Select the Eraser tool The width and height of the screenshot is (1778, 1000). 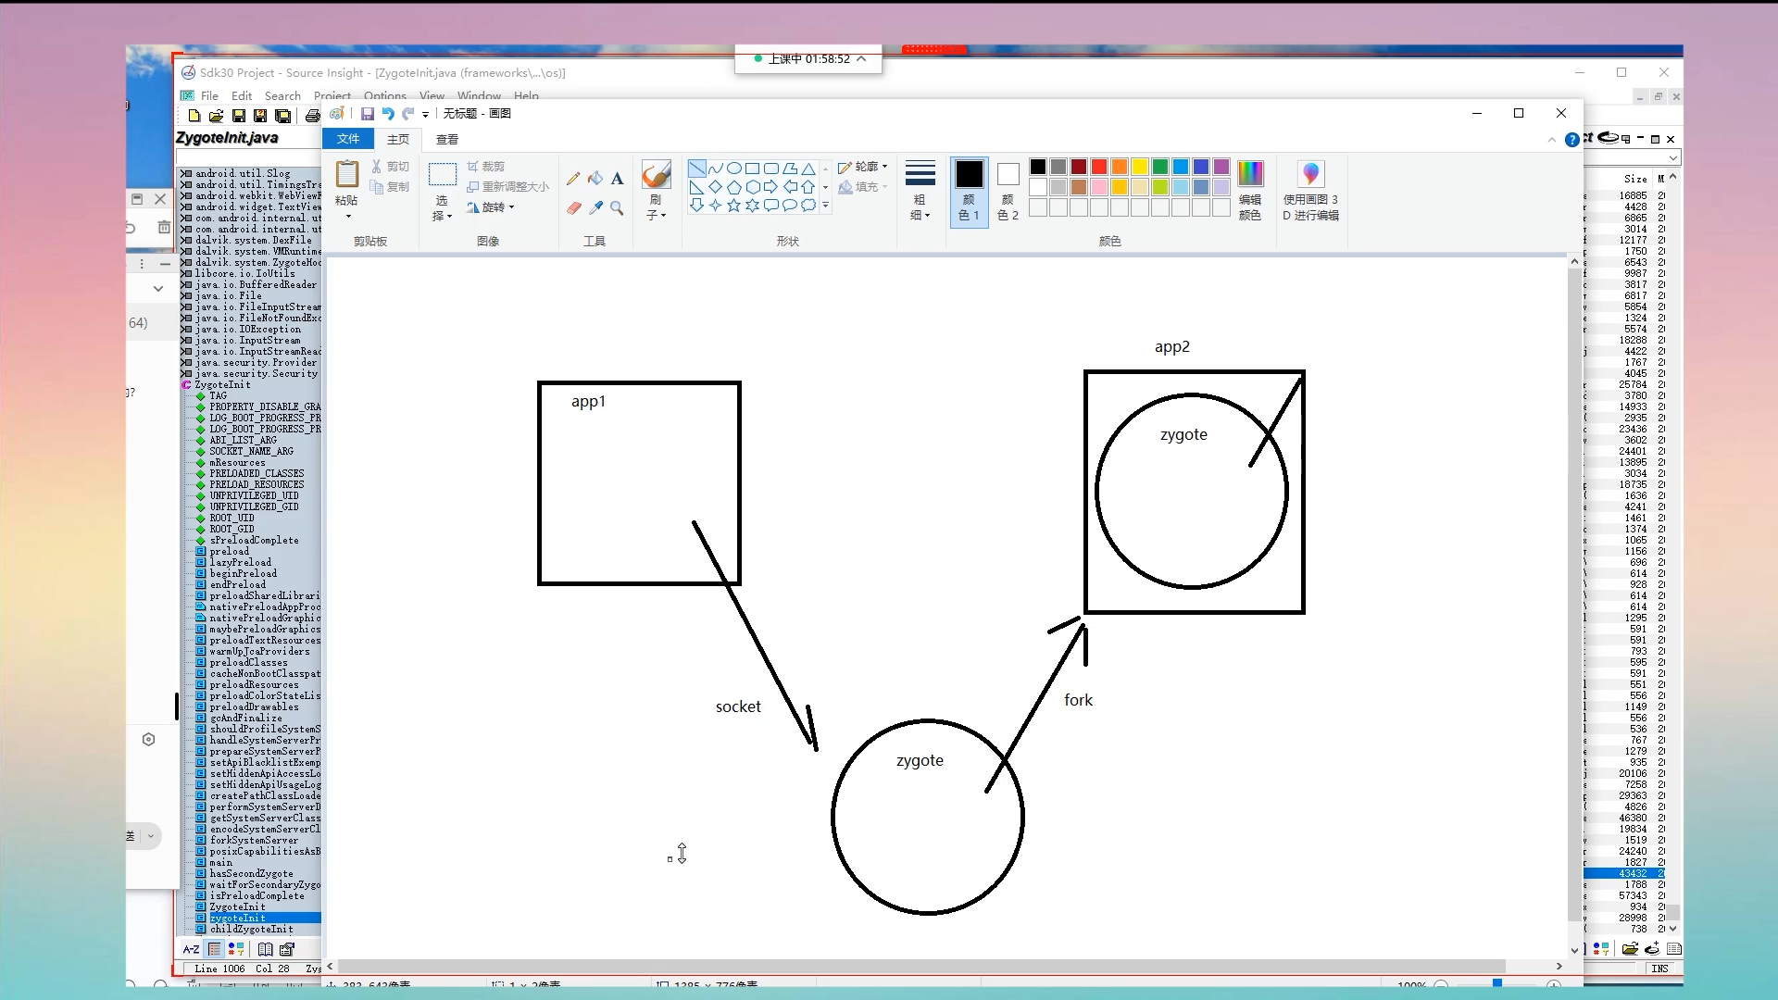pyautogui.click(x=573, y=208)
